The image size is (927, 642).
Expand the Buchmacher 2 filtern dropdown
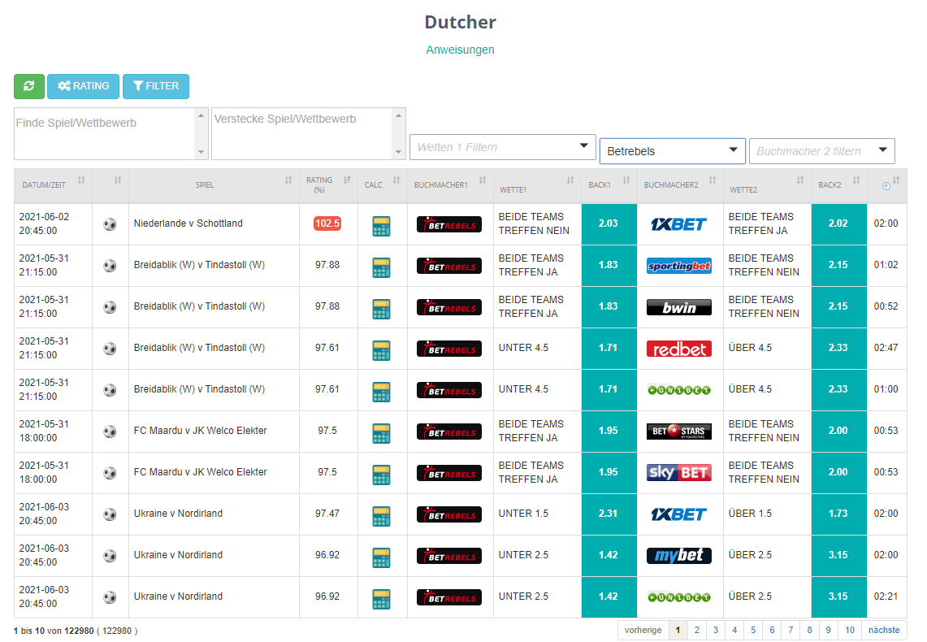point(821,151)
